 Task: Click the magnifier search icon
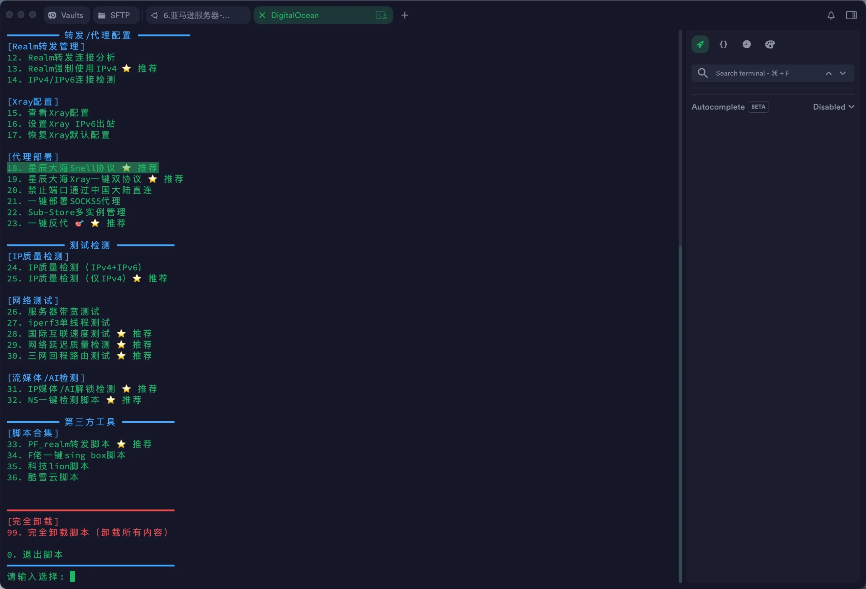click(702, 73)
